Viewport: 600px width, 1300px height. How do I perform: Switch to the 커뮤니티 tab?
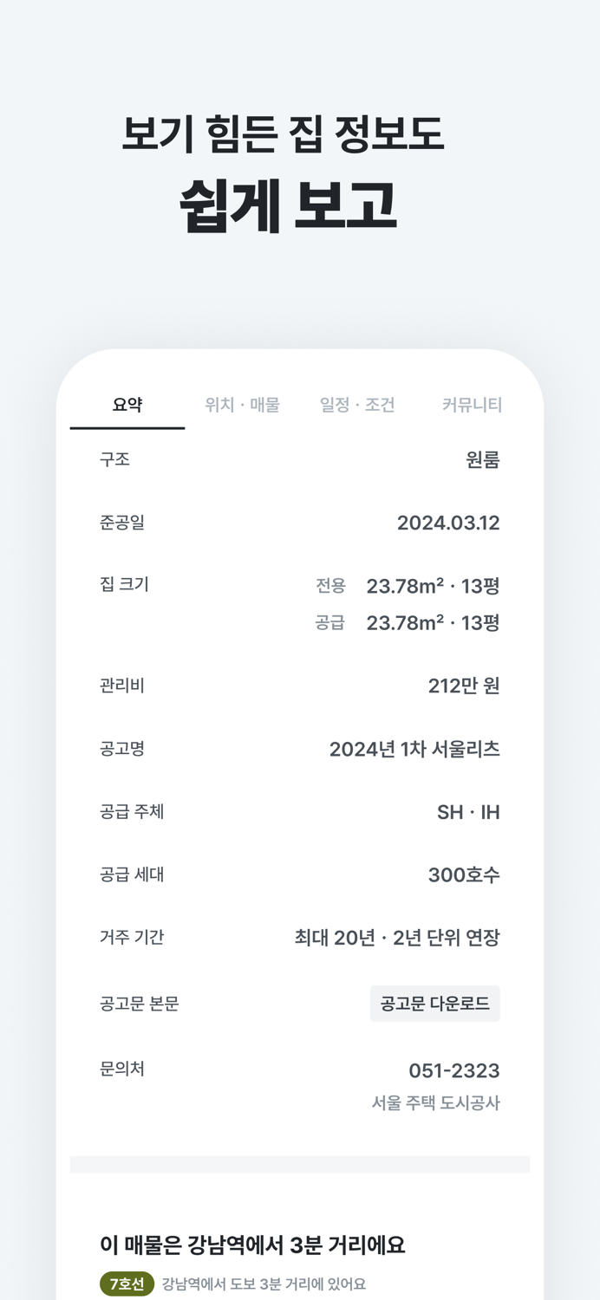[x=473, y=403]
